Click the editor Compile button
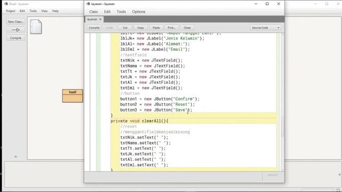Viewport: 342px width, 192px height. point(94,28)
